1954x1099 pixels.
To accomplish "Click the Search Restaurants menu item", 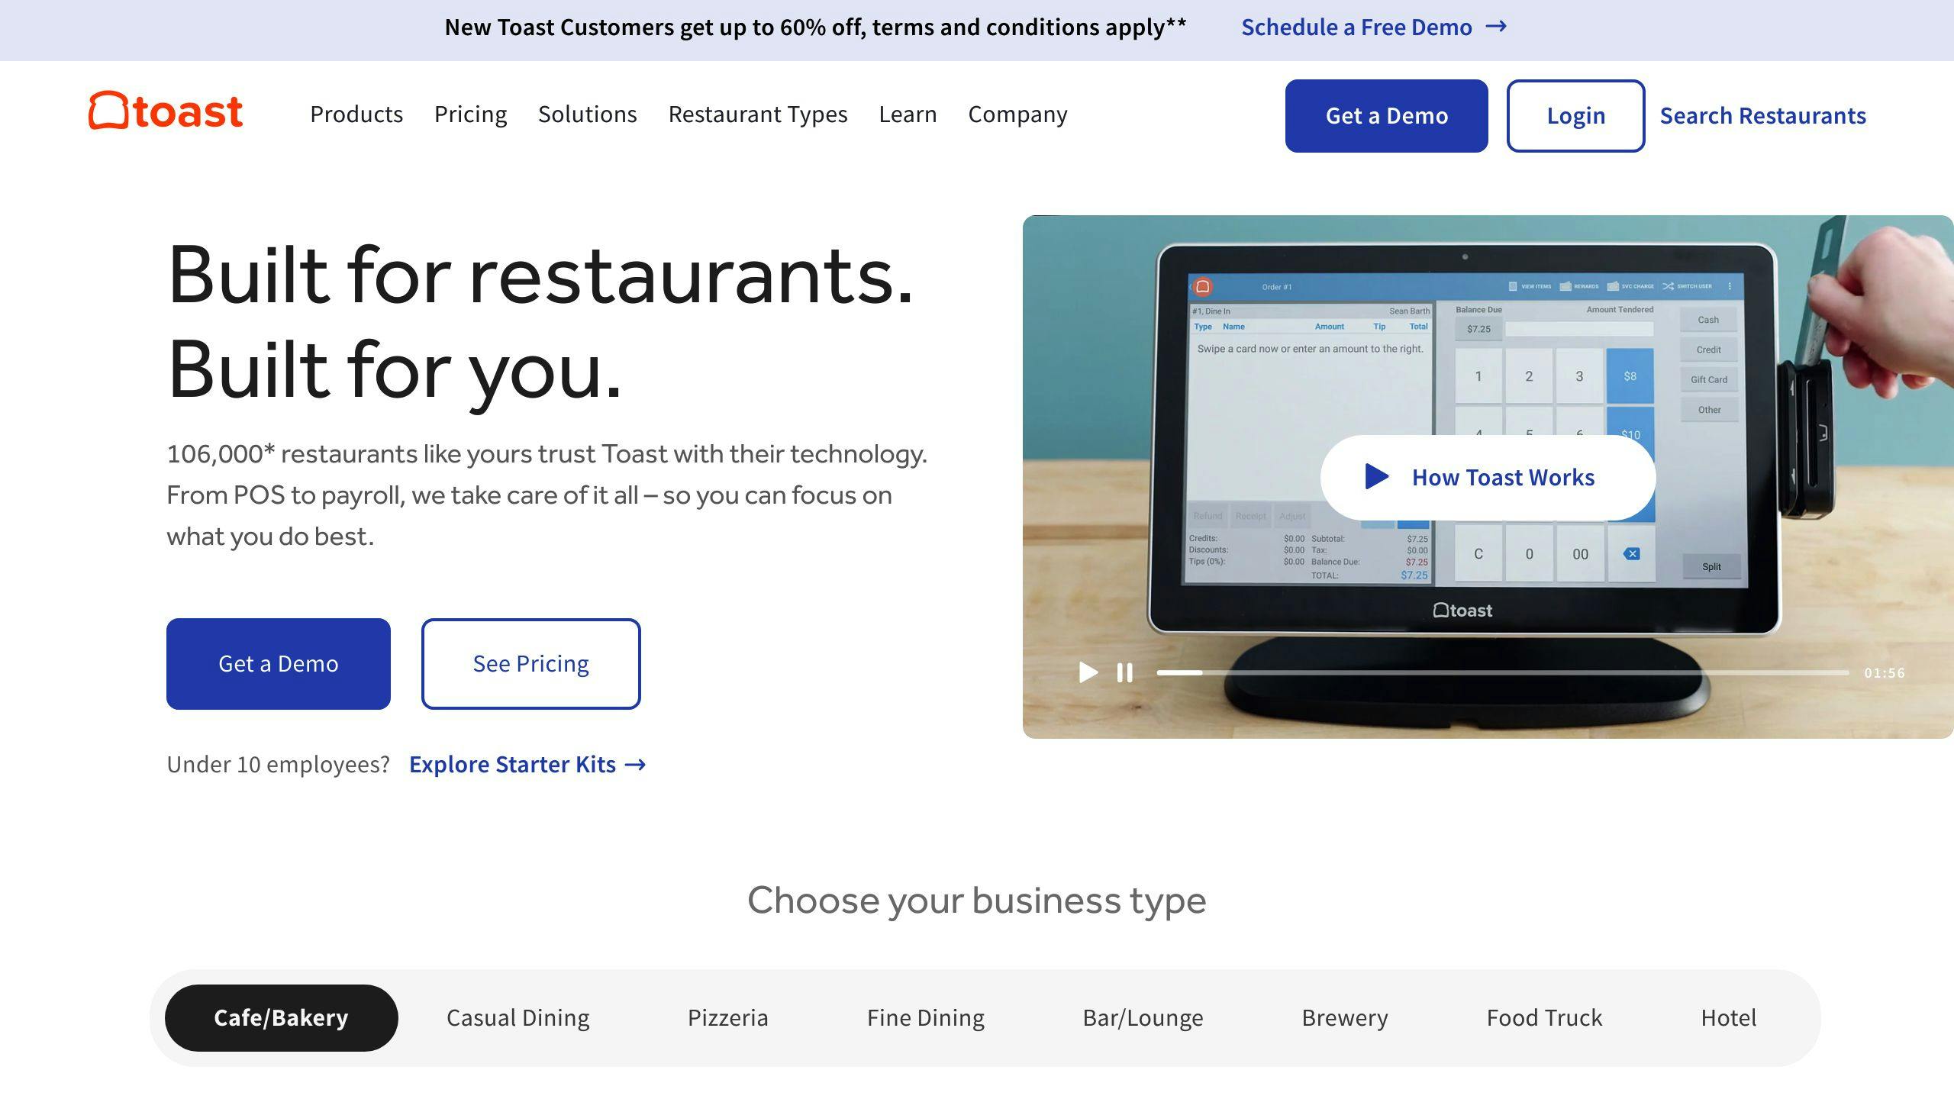I will click(x=1763, y=114).
